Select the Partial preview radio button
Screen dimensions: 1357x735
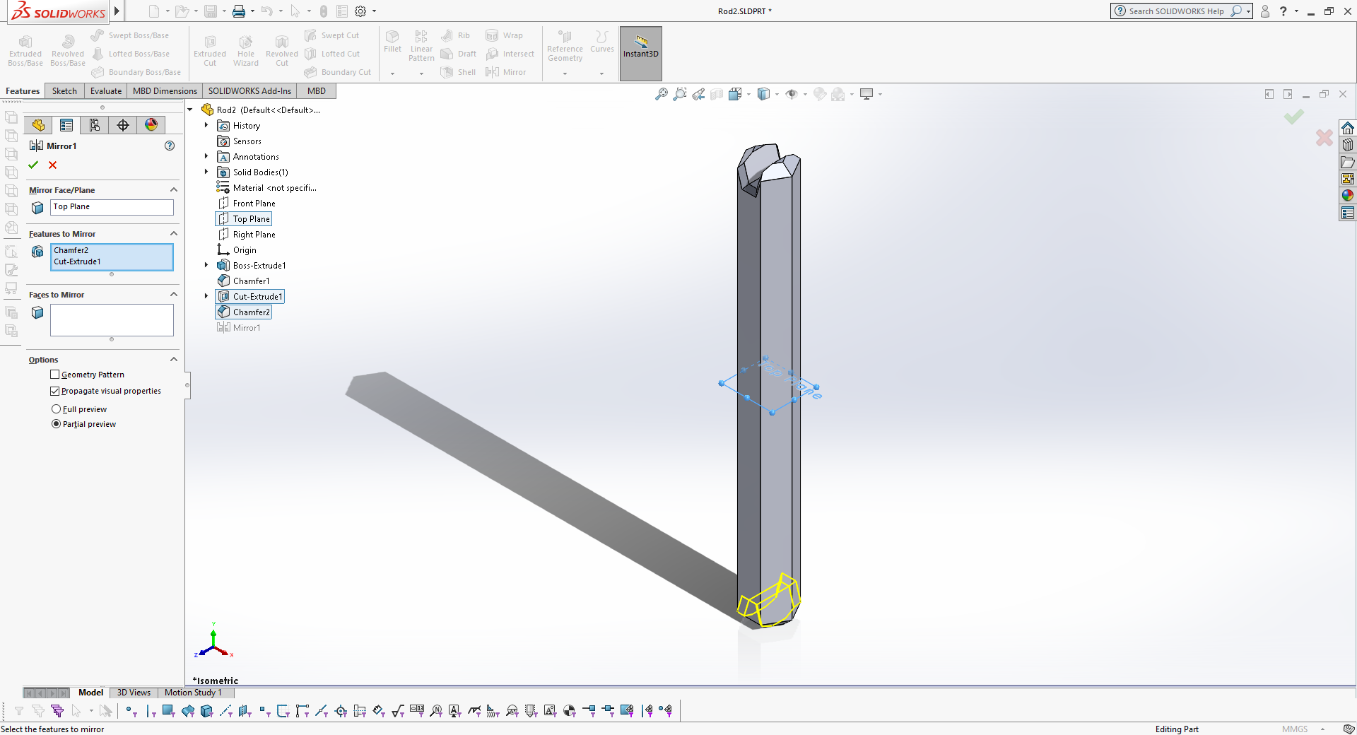57,424
